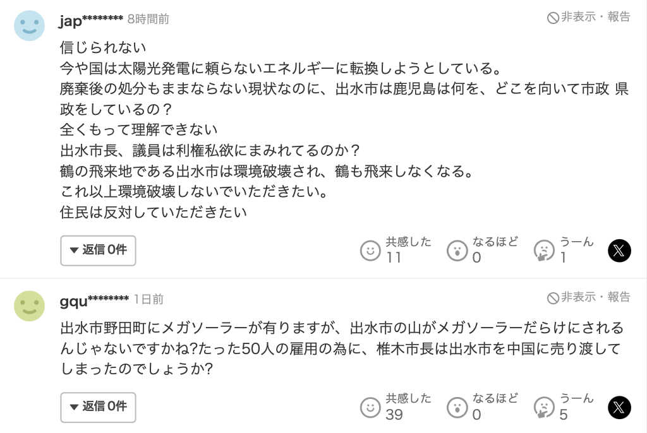
Task: Share gqu's comment on X
Action: tap(619, 407)
